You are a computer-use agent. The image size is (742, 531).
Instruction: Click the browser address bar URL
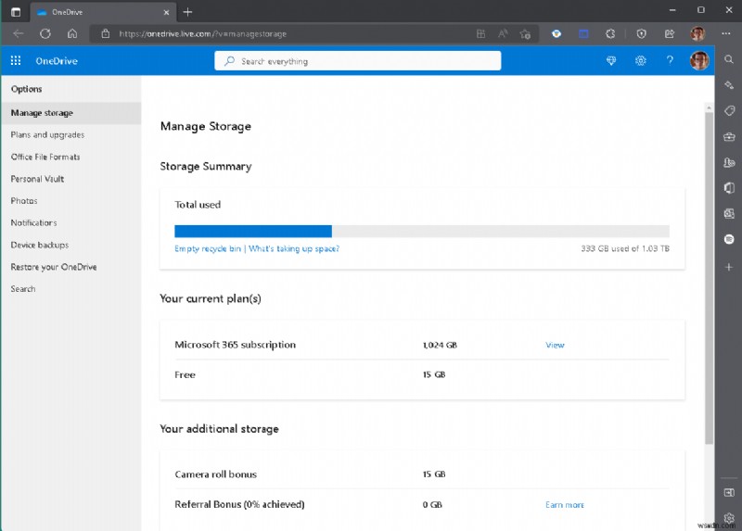202,34
